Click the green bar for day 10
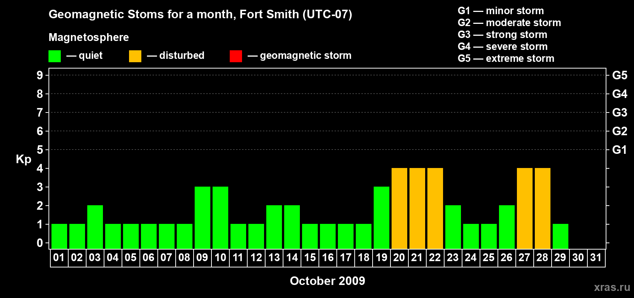 (220, 218)
